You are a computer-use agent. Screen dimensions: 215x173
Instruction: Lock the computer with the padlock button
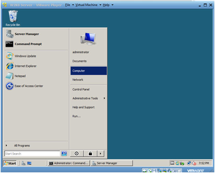tap(90, 154)
